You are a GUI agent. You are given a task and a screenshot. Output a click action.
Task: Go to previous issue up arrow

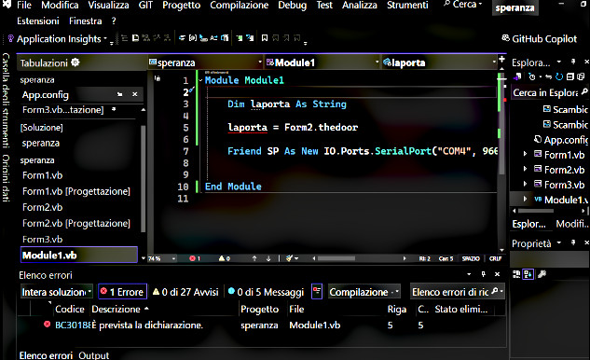254,258
